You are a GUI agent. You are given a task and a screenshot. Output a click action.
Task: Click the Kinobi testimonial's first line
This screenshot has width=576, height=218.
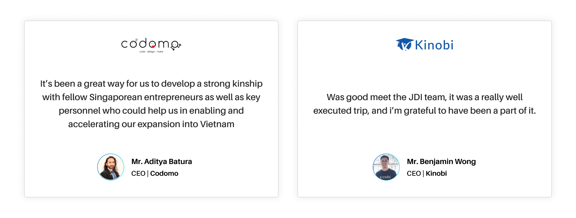point(424,97)
